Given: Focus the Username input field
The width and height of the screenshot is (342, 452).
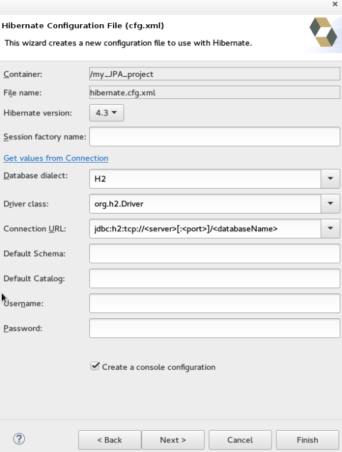Looking at the screenshot, I should [x=215, y=303].
